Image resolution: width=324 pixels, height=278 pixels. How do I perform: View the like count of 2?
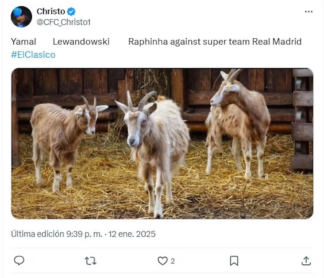click(x=173, y=261)
